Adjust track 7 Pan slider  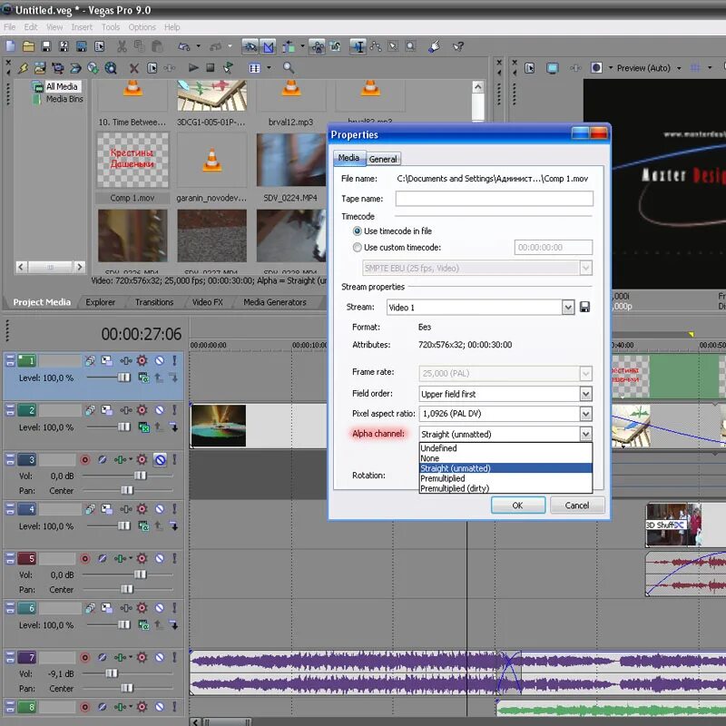coord(126,688)
